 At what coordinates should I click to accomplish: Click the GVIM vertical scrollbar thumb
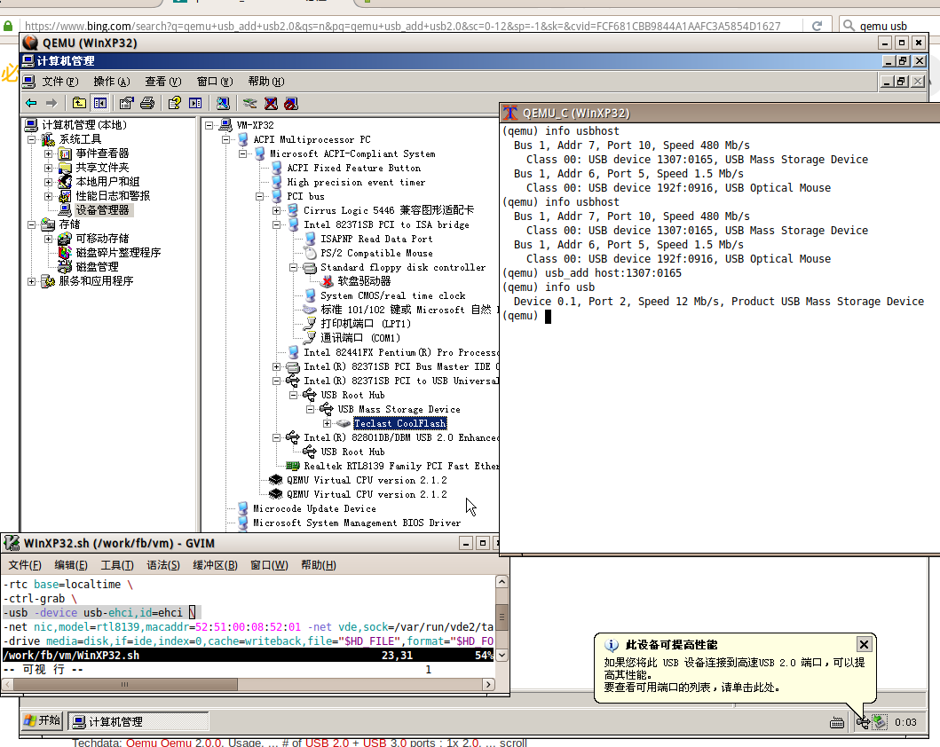coord(502,617)
